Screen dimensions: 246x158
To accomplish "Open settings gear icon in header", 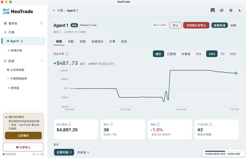I will (222, 10).
